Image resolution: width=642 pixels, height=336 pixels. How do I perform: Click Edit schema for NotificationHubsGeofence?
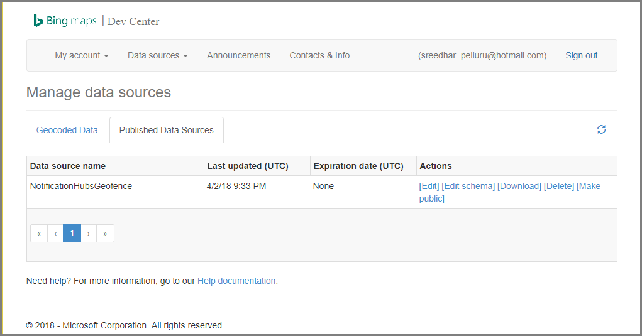(x=468, y=186)
